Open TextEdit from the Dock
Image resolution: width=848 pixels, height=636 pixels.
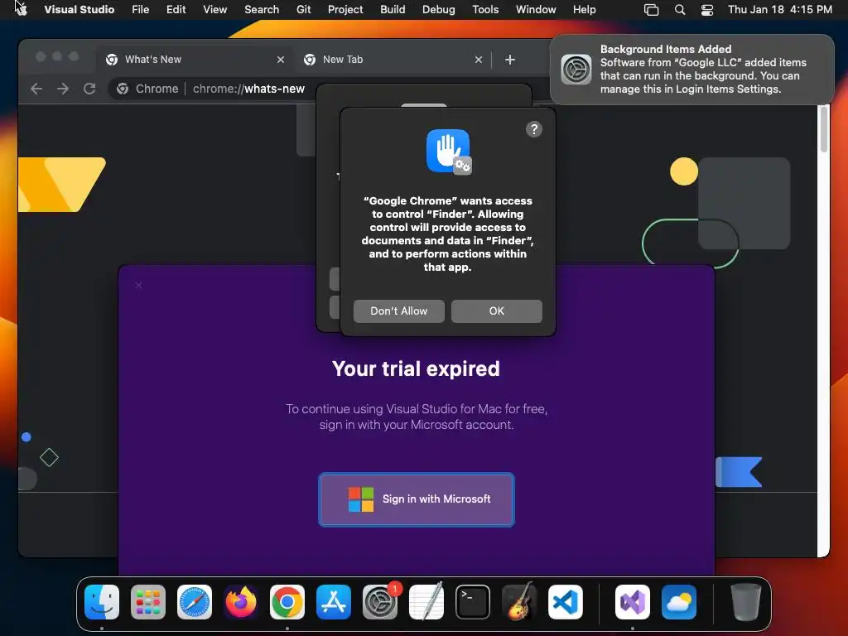426,602
